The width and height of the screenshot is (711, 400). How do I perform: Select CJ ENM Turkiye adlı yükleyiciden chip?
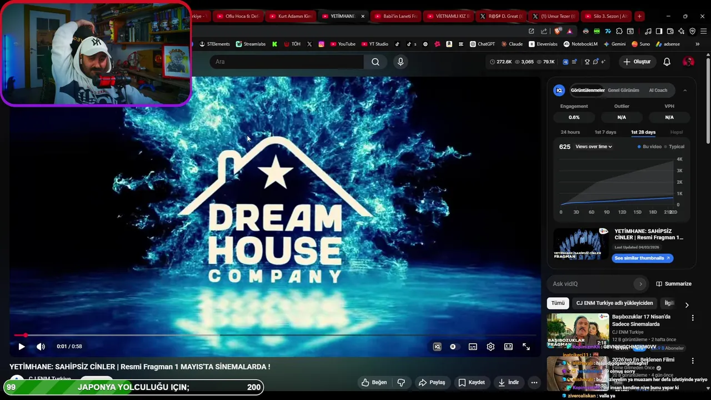pos(614,303)
